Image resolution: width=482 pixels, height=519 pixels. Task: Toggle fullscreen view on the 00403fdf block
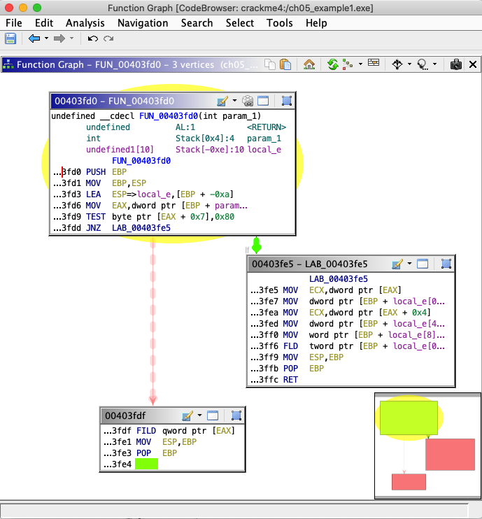click(213, 415)
